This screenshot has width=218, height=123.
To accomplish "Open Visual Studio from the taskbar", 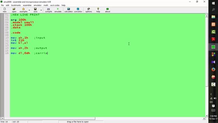I will pyautogui.click(x=213, y=62).
